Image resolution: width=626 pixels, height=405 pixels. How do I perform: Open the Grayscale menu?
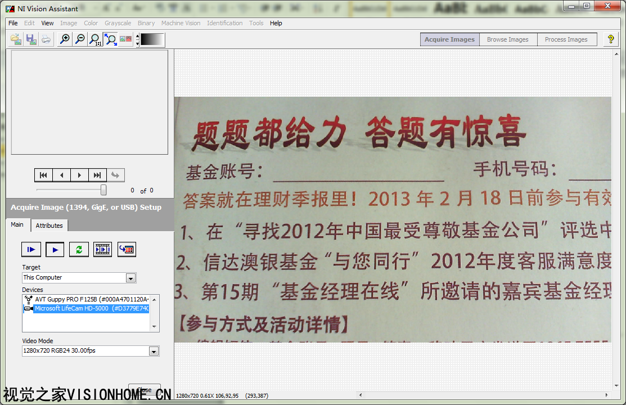(118, 23)
